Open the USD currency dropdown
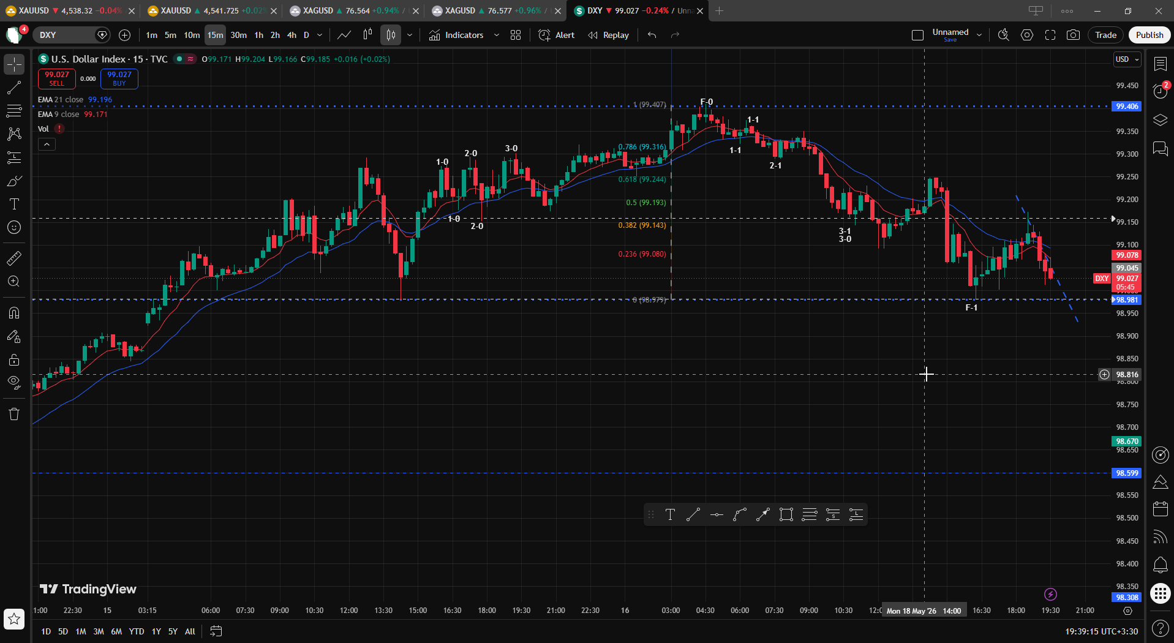Viewport: 1174px width, 643px height. click(1127, 59)
